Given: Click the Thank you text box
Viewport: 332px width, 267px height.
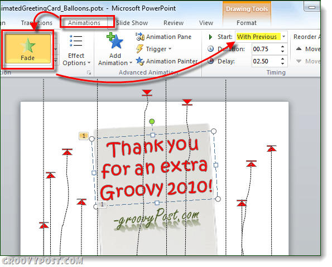Looking at the screenshot, I should (156, 169).
